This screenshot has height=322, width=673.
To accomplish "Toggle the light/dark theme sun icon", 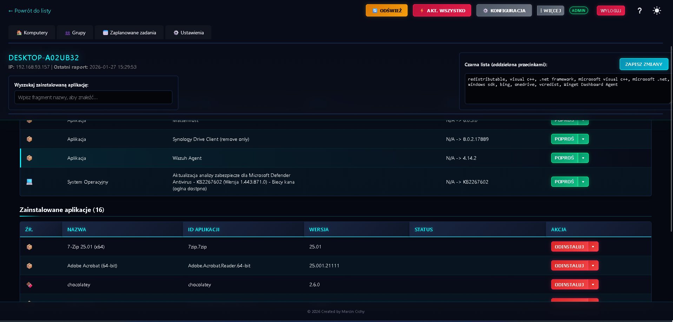I will pos(656,11).
